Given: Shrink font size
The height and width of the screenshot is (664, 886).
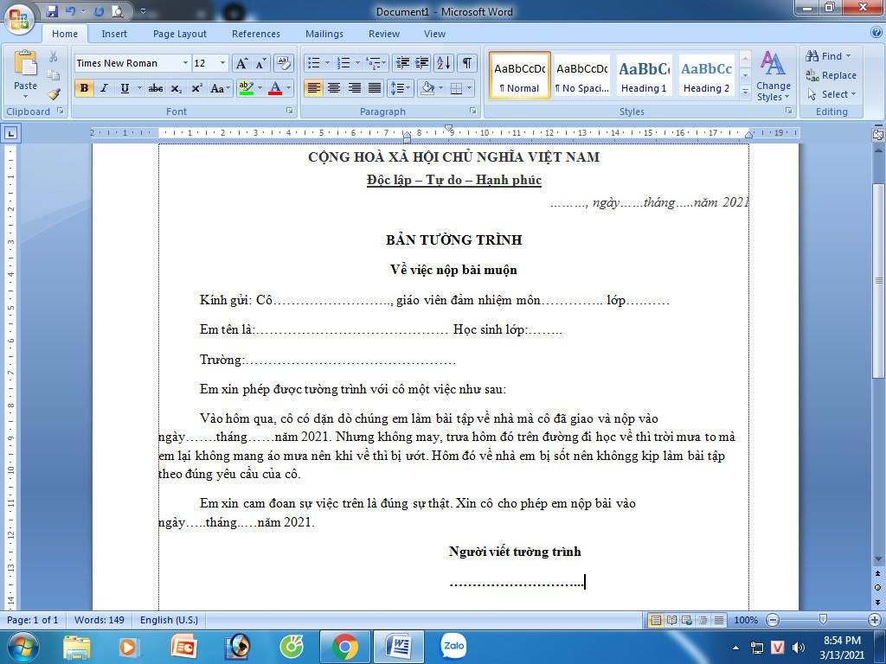Looking at the screenshot, I should (260, 62).
